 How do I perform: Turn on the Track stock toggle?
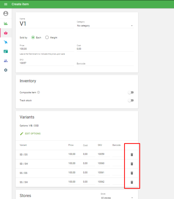click(x=130, y=101)
